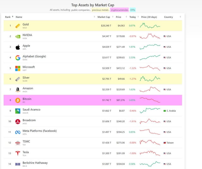
Task: Click Tesla's 30-day price chart
Action: (x=150, y=153)
